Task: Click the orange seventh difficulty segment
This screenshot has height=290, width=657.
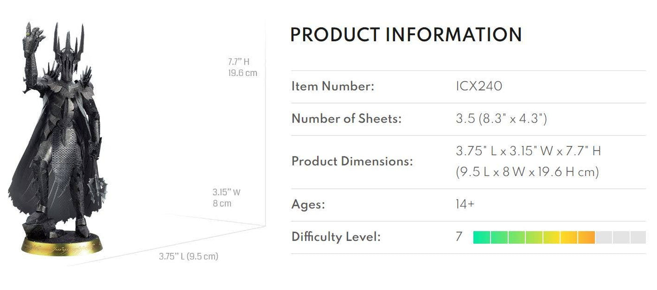Action: [587, 237]
